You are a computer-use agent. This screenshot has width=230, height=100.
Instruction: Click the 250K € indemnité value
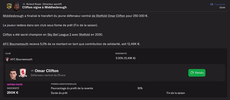click(x=13, y=92)
